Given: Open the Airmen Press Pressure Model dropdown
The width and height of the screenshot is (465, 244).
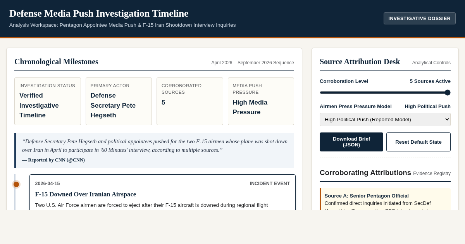Looking at the screenshot, I should (385, 119).
